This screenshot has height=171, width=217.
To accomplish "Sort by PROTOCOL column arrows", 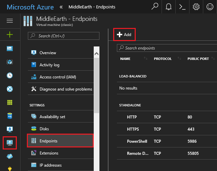I will pyautogui.click(x=179, y=58).
